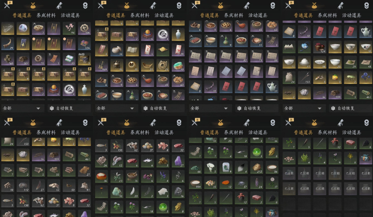The height and width of the screenshot is (217, 373).
Task: Select the white-blue cuju ball item
Action: 23,28
